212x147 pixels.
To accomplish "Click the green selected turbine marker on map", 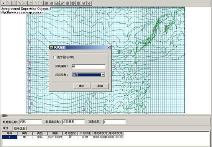I will click(119, 53).
